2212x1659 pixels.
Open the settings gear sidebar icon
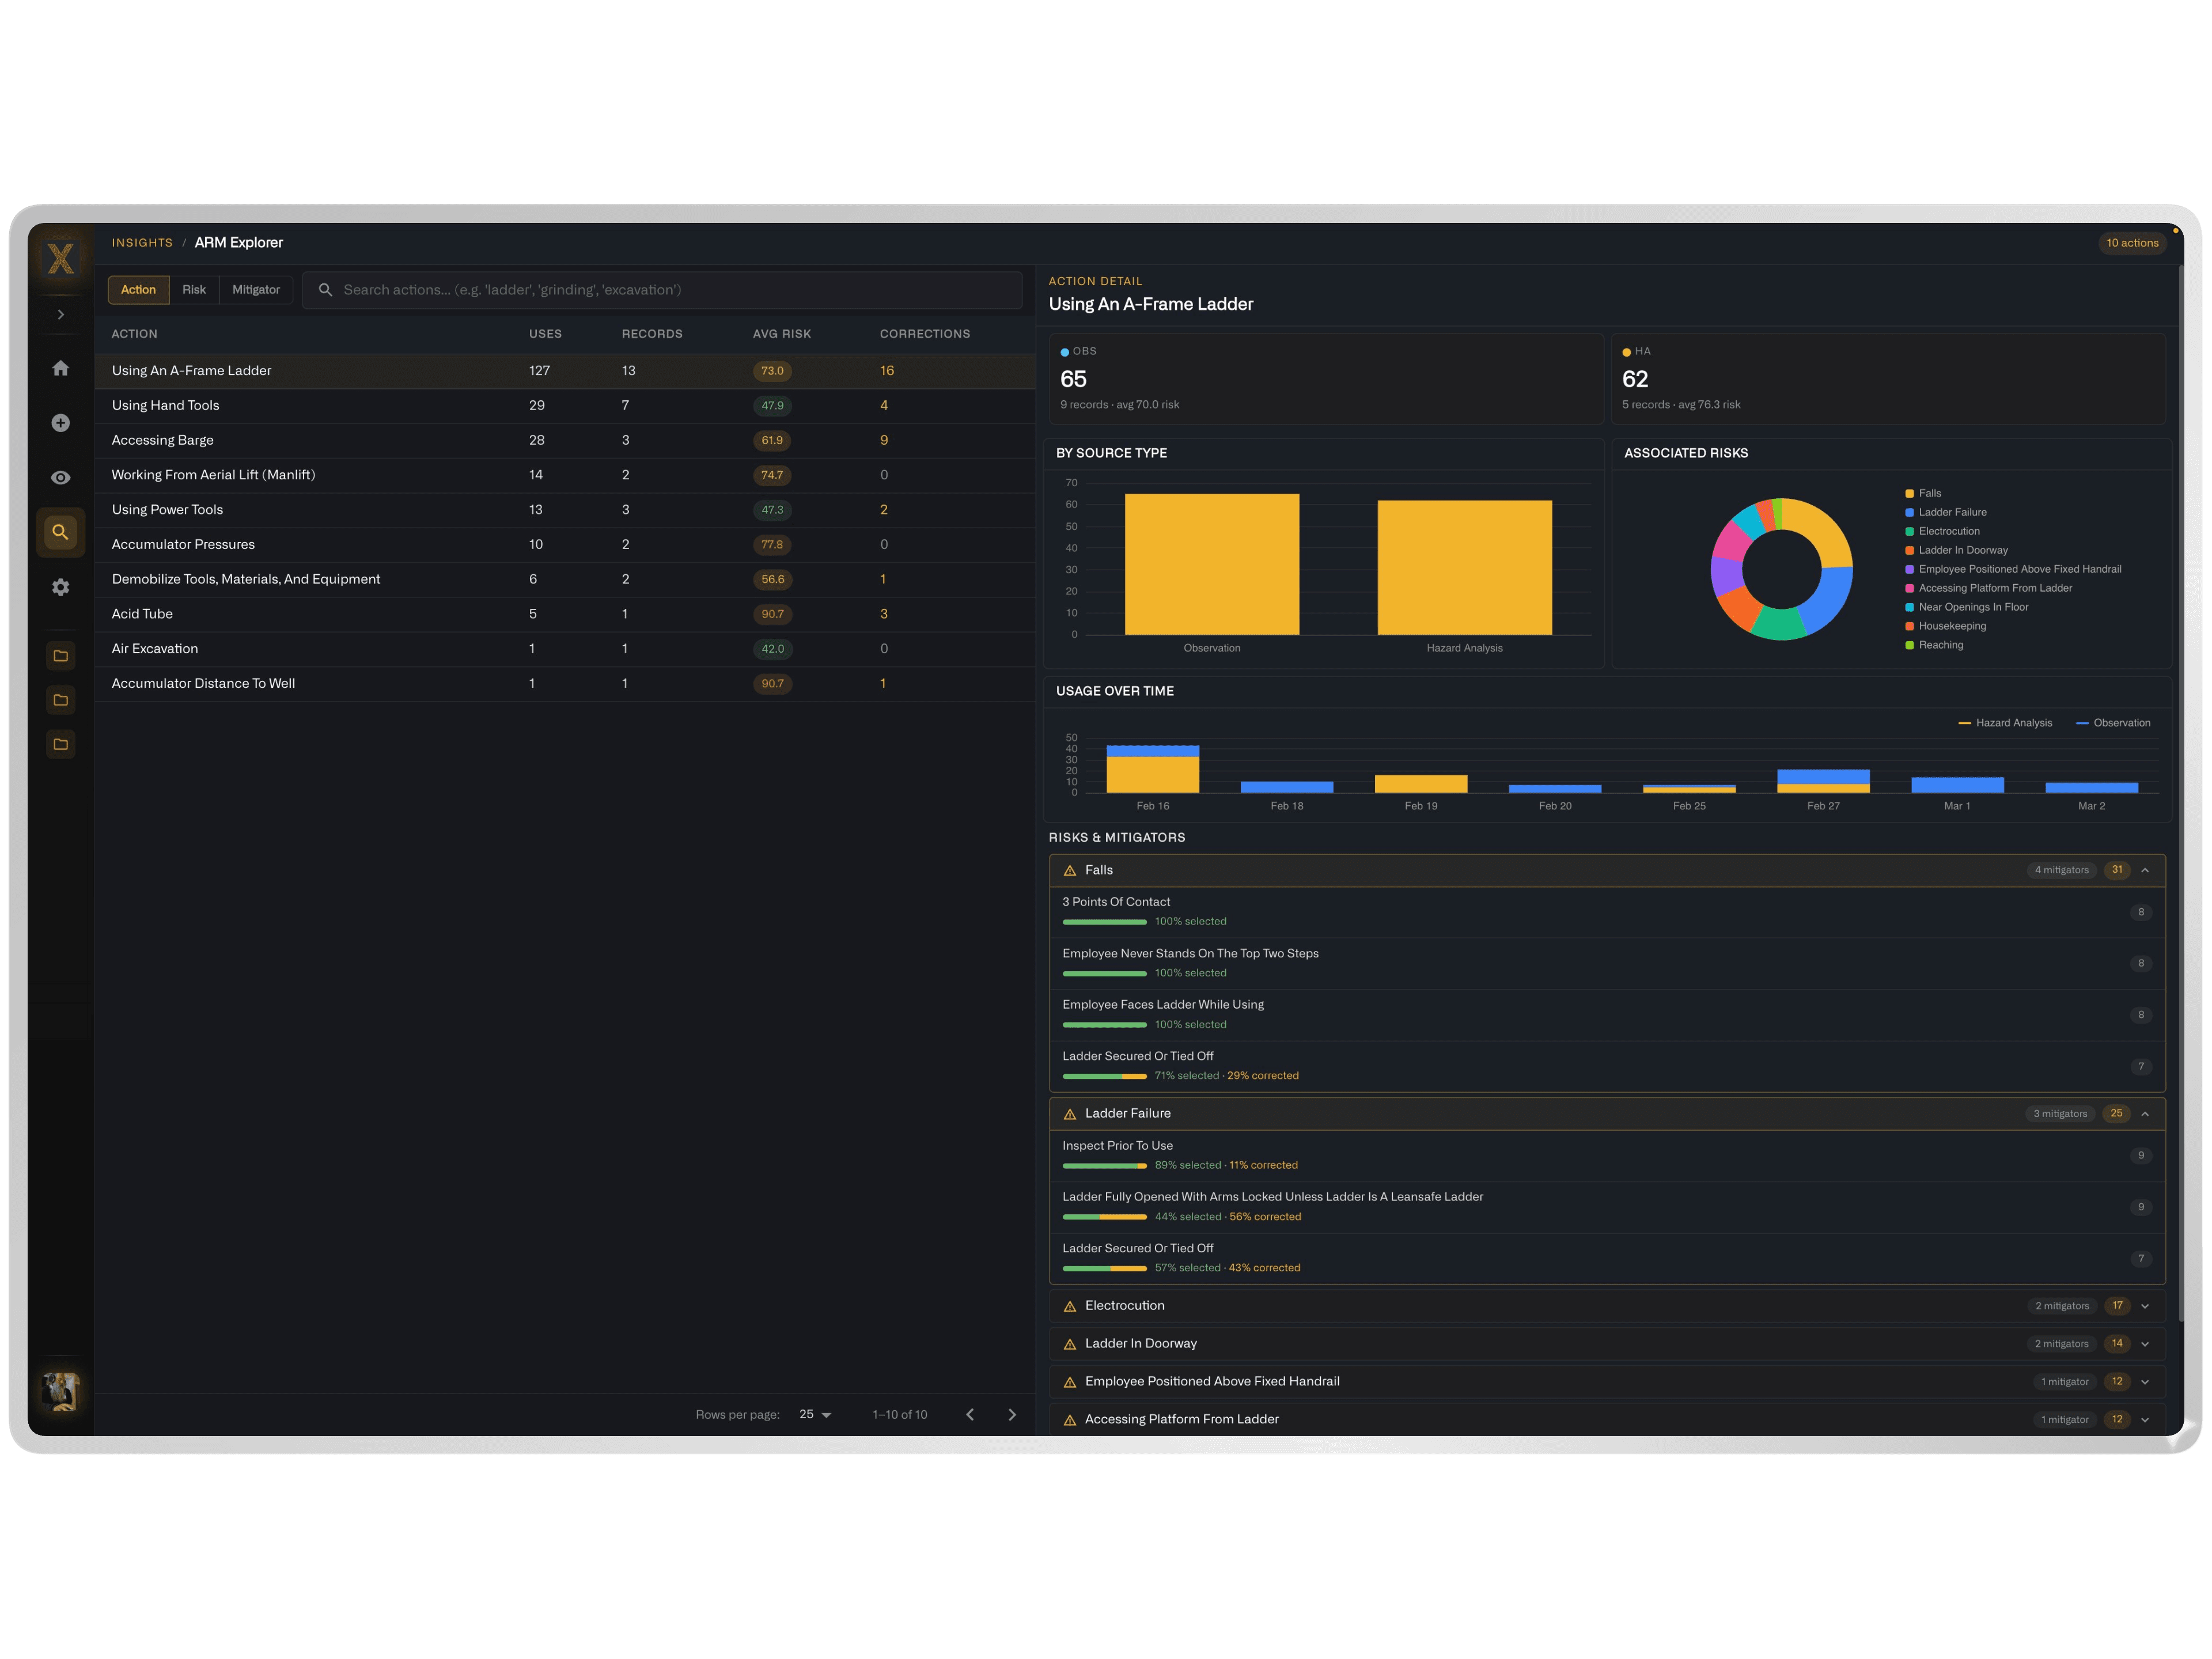(61, 587)
